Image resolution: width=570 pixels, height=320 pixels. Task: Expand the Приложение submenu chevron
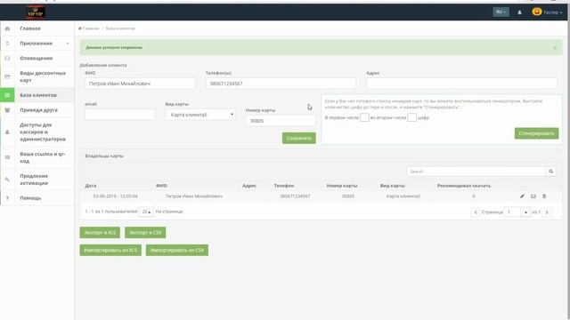pyautogui.click(x=68, y=44)
